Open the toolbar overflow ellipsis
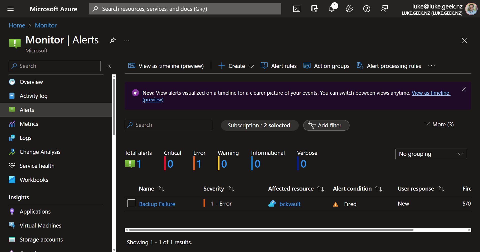The width and height of the screenshot is (480, 252). point(431,66)
